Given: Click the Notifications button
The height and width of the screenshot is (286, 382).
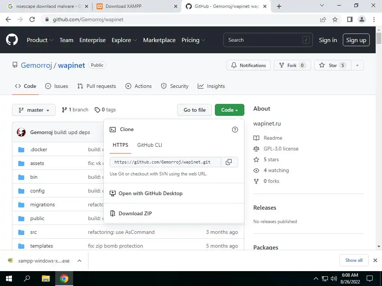Looking at the screenshot, I should [248, 65].
